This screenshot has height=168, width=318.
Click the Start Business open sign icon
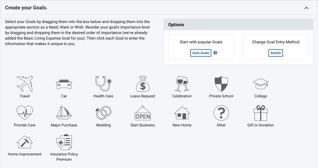coord(143,113)
